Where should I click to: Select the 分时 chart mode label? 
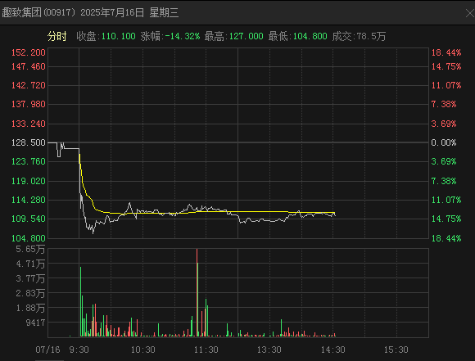pos(57,36)
